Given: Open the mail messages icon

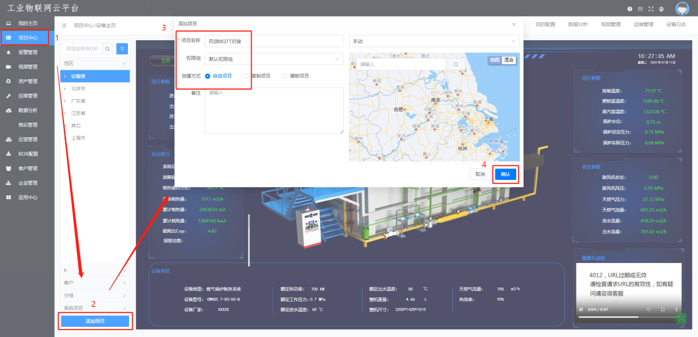Looking at the screenshot, I should [x=640, y=9].
